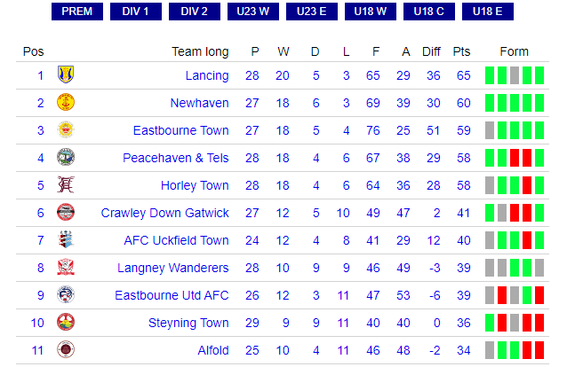
Task: Click the Pts column header
Action: 461,51
